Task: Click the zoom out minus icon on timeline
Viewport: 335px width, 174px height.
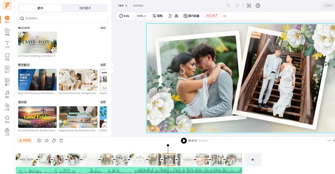Action: [x=329, y=140]
